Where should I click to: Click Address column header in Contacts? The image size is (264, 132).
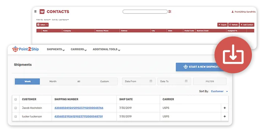tap(124, 31)
